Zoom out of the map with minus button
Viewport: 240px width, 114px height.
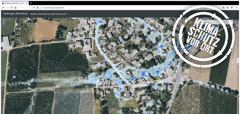pos(4,24)
